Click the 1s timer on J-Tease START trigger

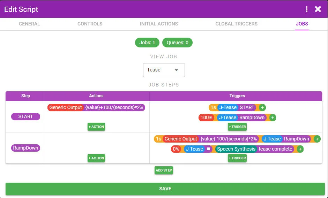(213, 107)
